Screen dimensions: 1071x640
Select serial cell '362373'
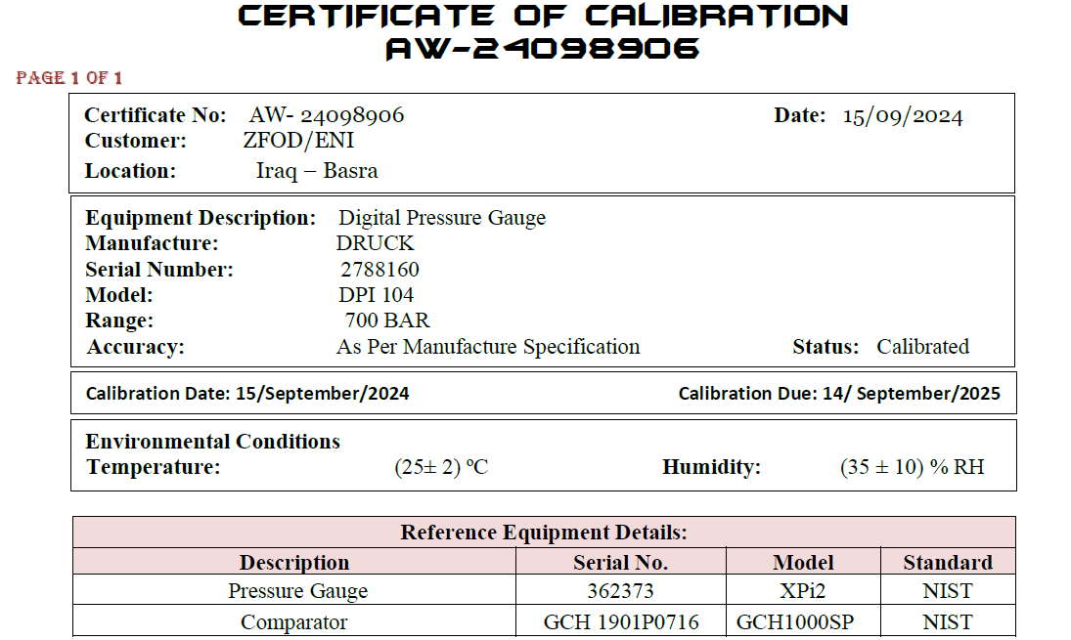(620, 591)
